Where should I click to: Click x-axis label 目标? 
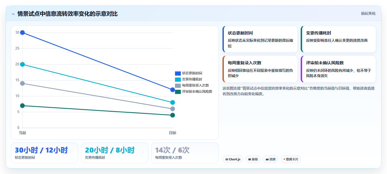click(173, 133)
